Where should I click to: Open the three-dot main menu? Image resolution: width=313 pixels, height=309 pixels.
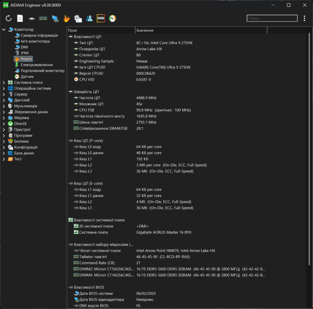tap(304, 18)
